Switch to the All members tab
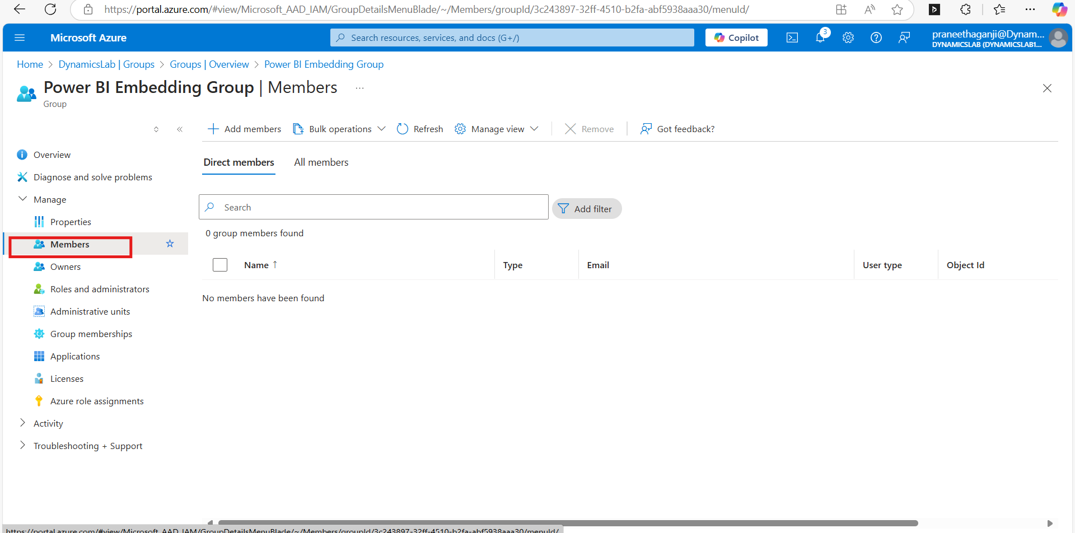Screen dimensions: 1075x533 pyautogui.click(x=321, y=162)
